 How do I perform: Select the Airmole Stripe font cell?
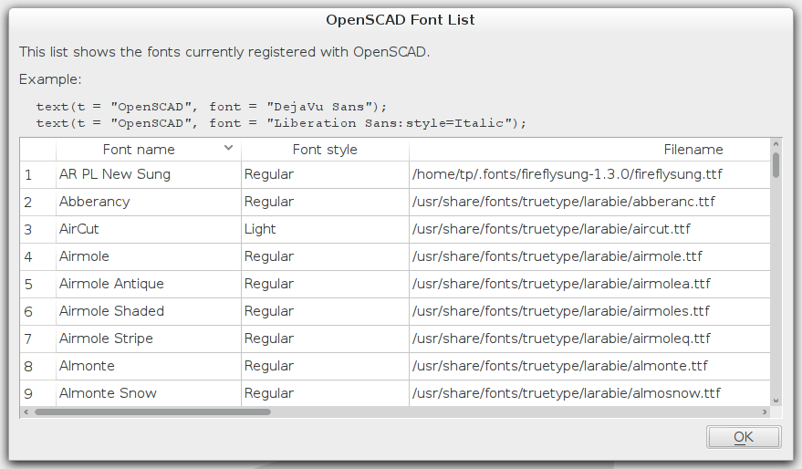(x=149, y=339)
